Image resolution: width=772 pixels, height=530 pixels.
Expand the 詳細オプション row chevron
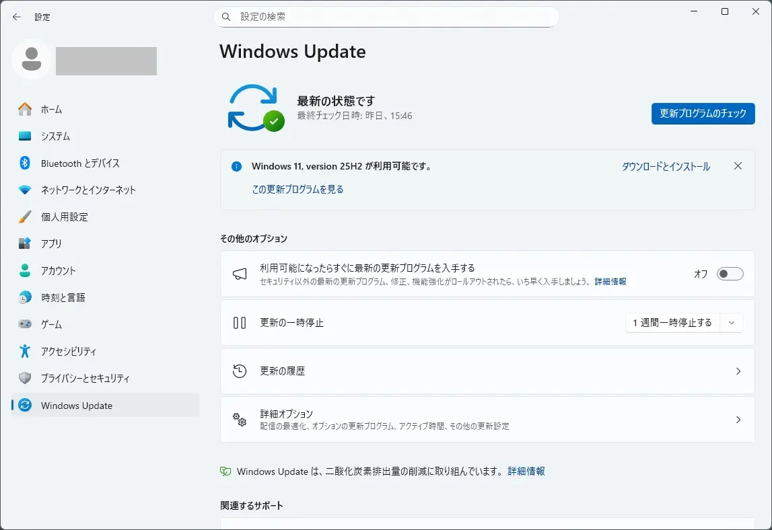click(x=738, y=420)
